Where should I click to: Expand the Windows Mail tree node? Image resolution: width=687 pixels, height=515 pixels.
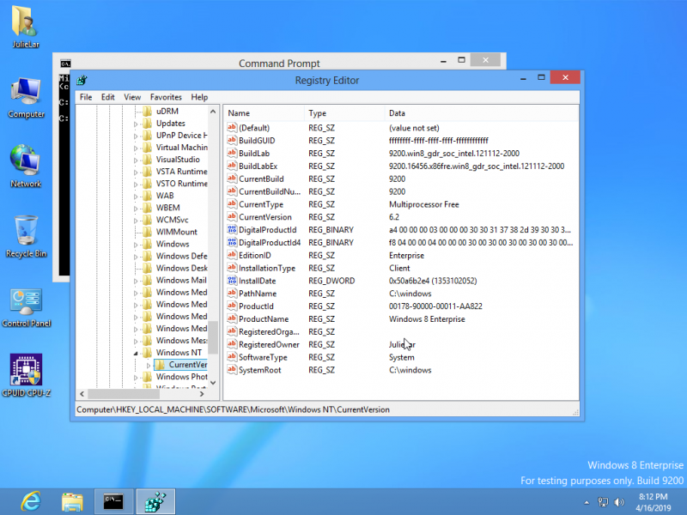136,281
